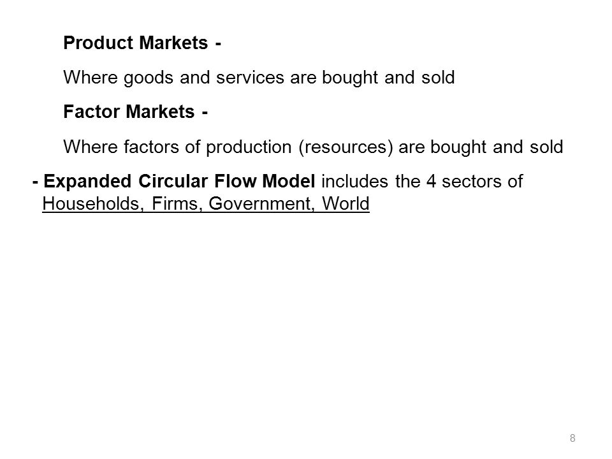Click the "Factor Markets -" heading
The width and height of the screenshot is (612, 459).
click(x=135, y=112)
